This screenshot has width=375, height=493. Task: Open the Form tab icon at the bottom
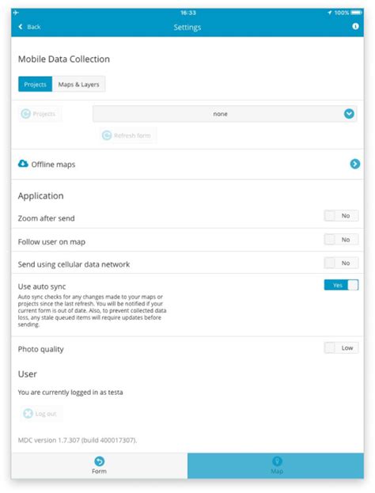pos(100,461)
